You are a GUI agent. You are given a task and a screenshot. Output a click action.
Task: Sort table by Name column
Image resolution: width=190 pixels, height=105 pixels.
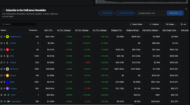pos(4,30)
